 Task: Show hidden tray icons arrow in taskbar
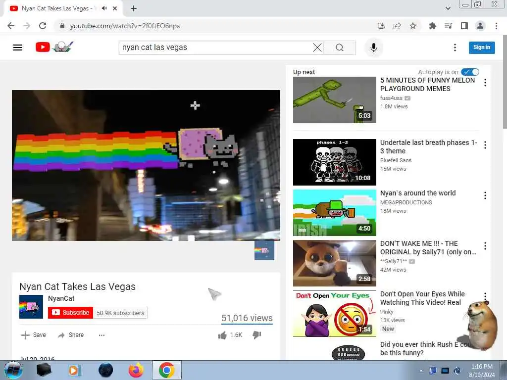pos(421,371)
